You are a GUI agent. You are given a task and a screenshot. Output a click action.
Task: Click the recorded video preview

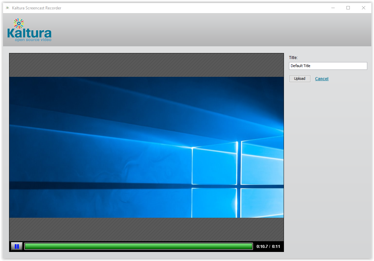coord(147,147)
